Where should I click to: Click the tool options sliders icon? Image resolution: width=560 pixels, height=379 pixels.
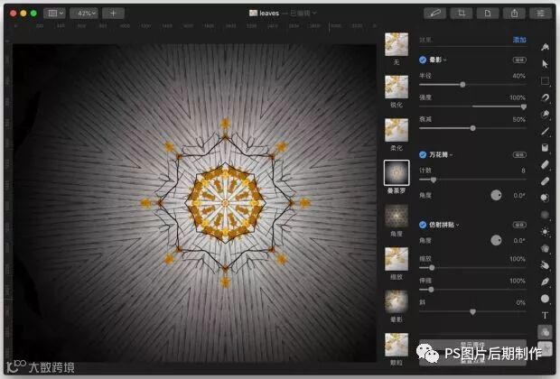pos(541,14)
